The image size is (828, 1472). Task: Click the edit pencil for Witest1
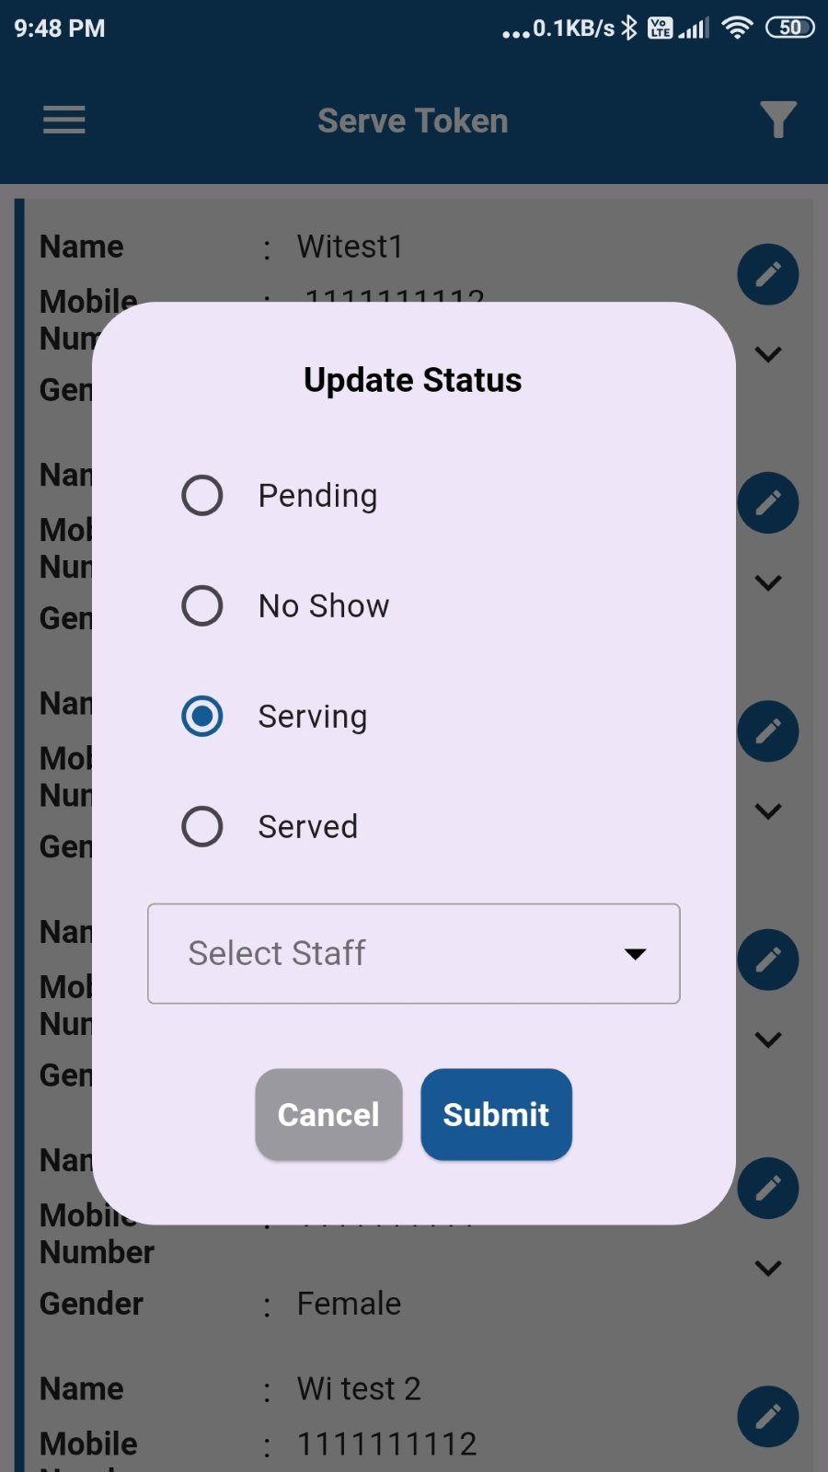click(768, 274)
